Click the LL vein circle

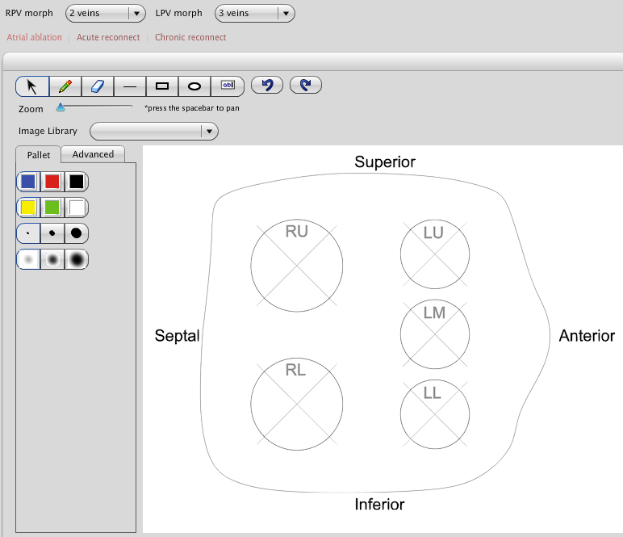coord(435,414)
